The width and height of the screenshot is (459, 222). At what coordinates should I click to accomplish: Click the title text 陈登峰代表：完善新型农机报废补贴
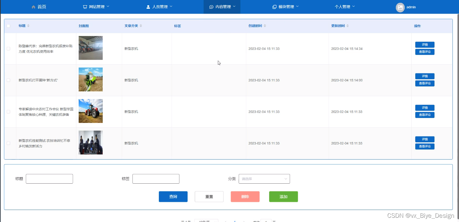point(45,46)
